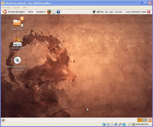Open the Geräte menu in VirtualBox
Viewport: 153px width, 127px height.
click(x=17, y=7)
